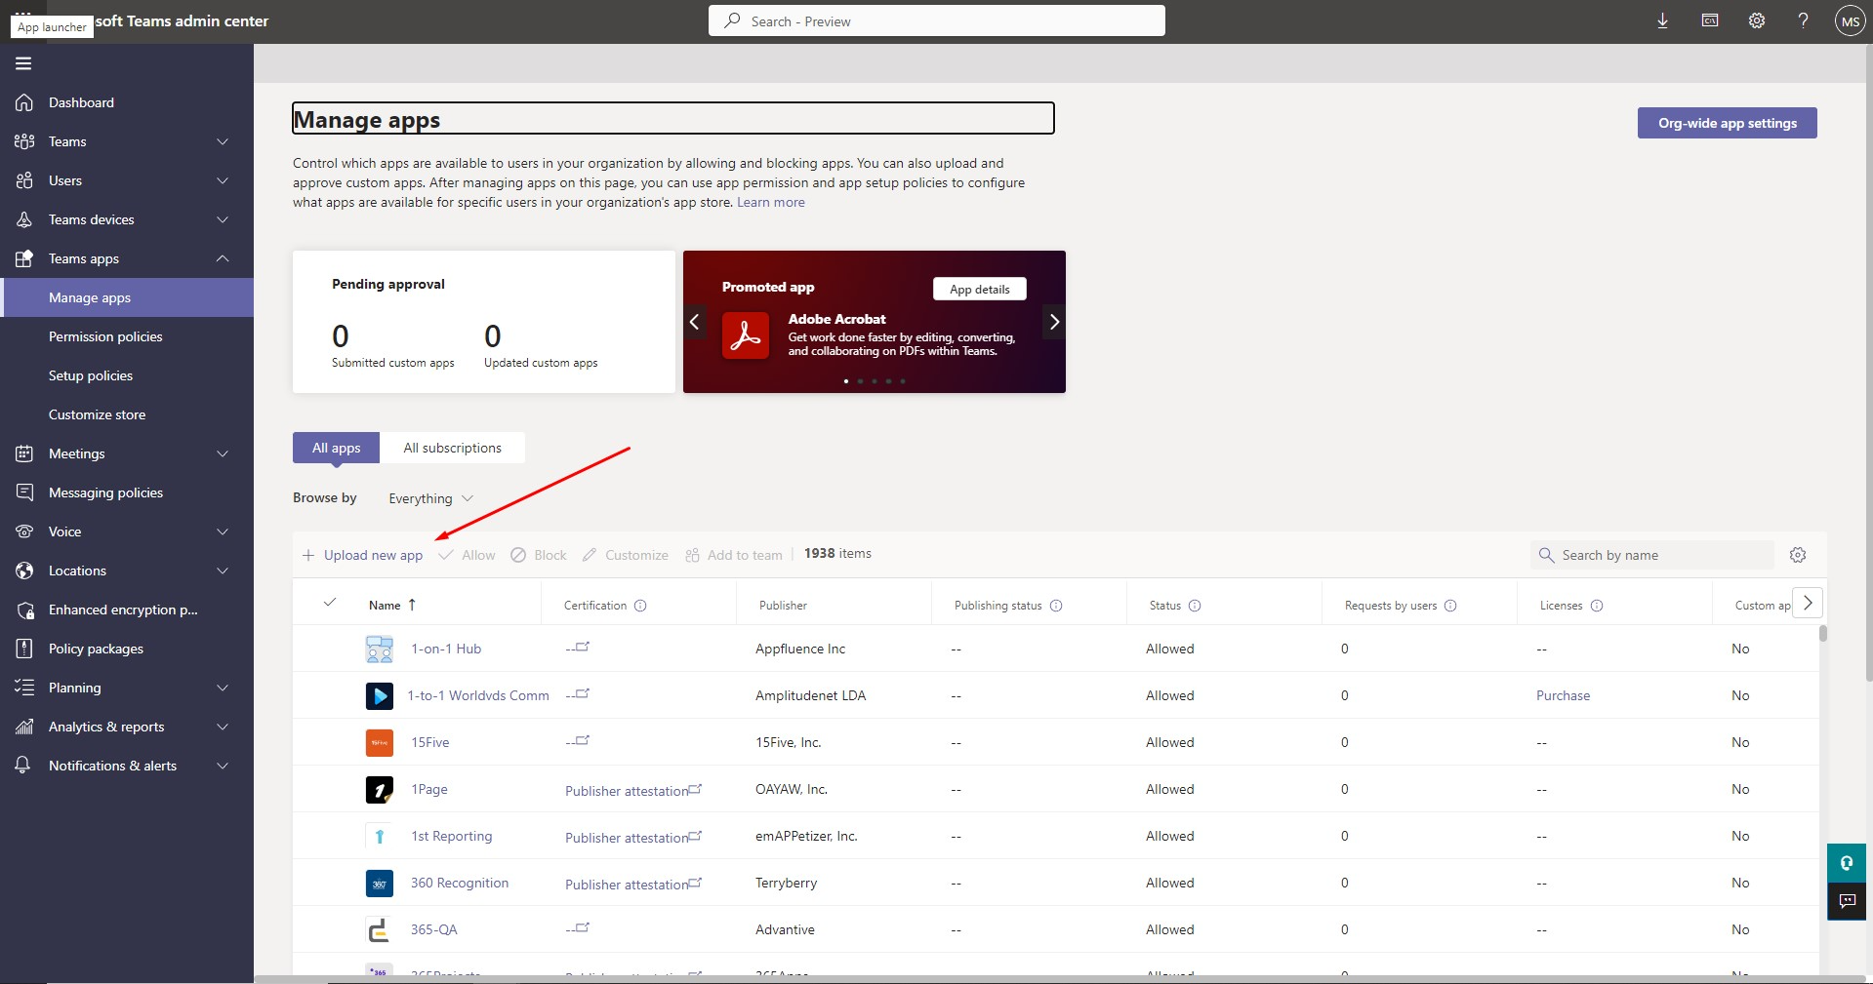This screenshot has width=1873, height=984.
Task: Open table column settings gear icon
Action: [1798, 555]
